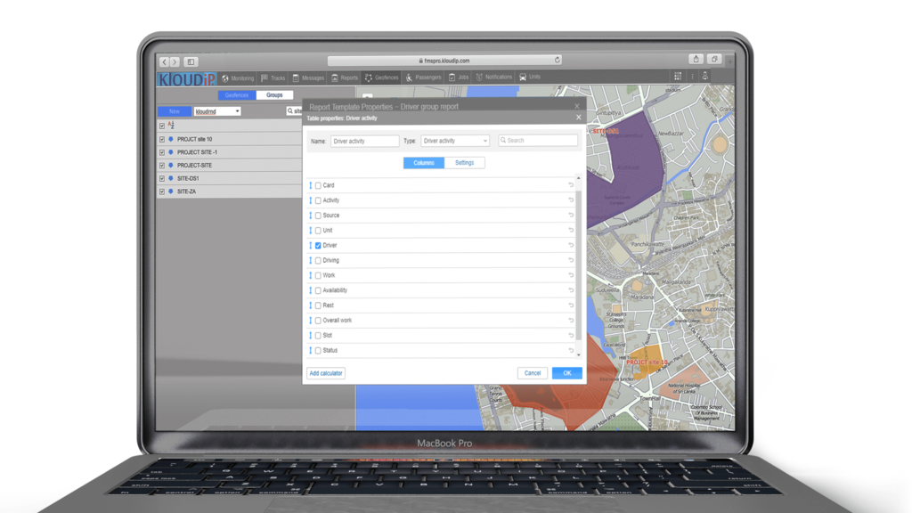
Task: Uncheck PROJECT SITE -1 geofence checkbox
Action: [x=162, y=152]
